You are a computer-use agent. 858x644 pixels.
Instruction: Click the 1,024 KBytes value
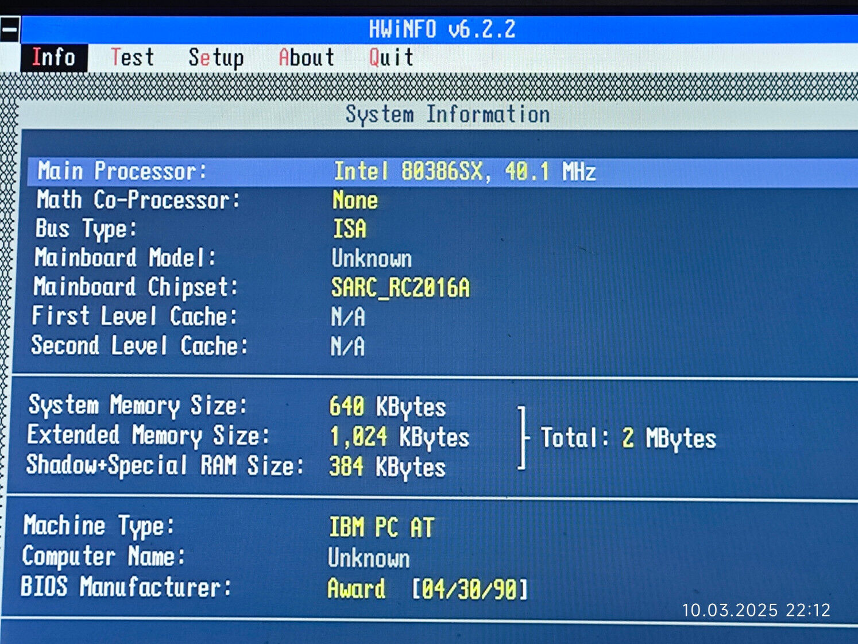click(x=399, y=437)
